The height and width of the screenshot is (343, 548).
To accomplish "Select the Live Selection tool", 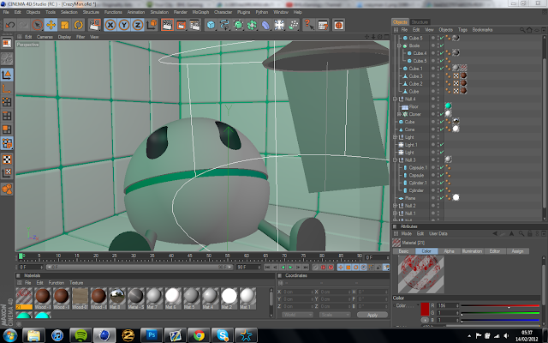I will (x=37, y=25).
